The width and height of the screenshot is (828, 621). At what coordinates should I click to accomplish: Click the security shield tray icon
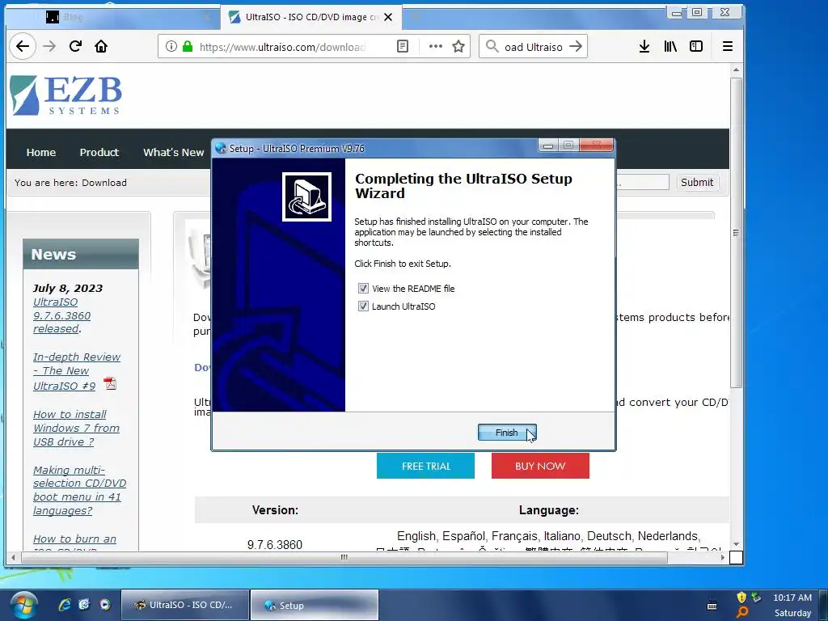tap(741, 598)
